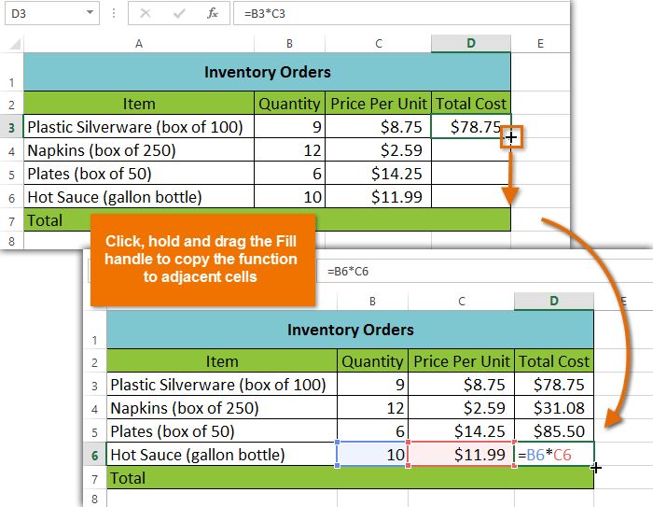Select row 6 header in lower sheet

click(94, 455)
